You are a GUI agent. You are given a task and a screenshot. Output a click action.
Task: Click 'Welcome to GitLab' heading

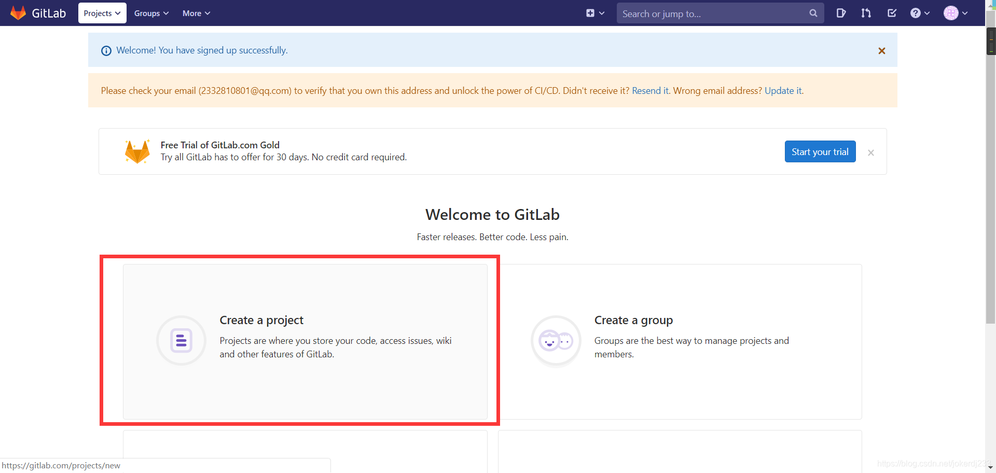[x=492, y=214]
